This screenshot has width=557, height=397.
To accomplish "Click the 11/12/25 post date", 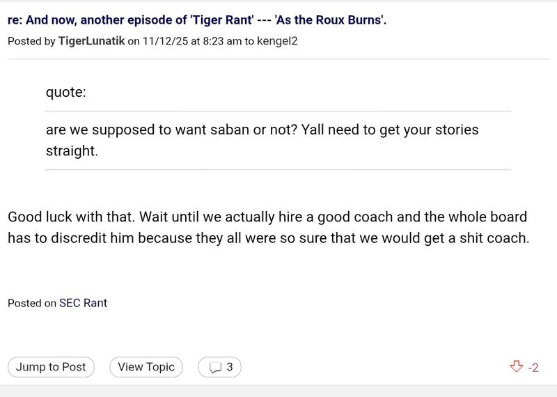I will point(166,41).
